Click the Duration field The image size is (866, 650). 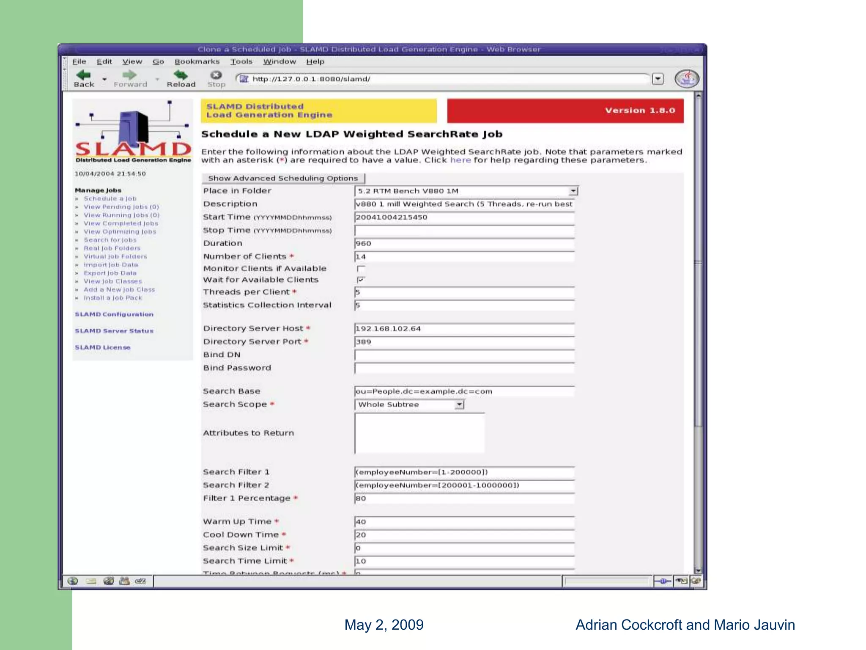tap(464, 244)
